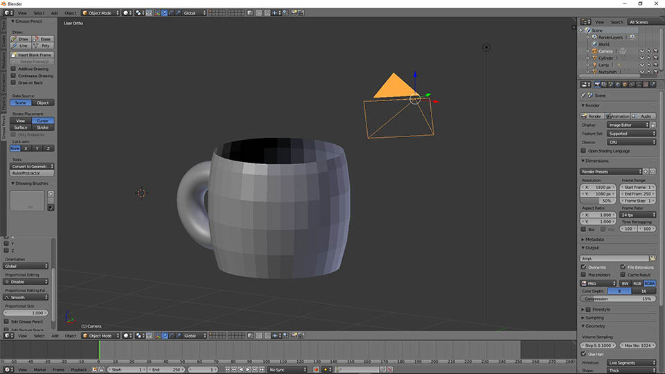The image size is (665, 374).
Task: Select the Camera object in the outliner
Action: click(605, 51)
